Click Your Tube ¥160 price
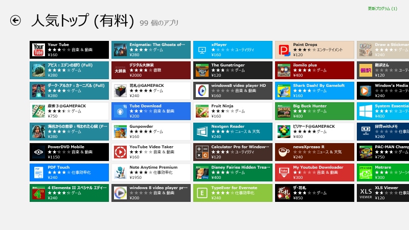 (53, 55)
